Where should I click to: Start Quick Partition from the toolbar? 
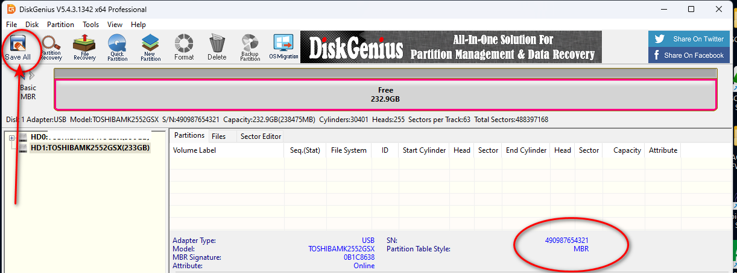click(118, 47)
